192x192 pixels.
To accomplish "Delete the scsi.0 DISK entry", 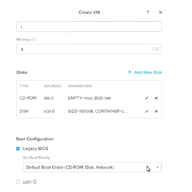I will coord(156,111).
